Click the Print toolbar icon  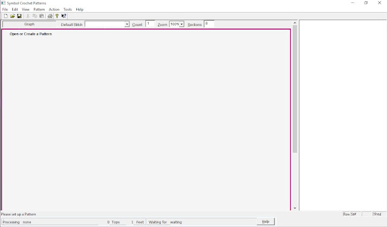point(50,16)
